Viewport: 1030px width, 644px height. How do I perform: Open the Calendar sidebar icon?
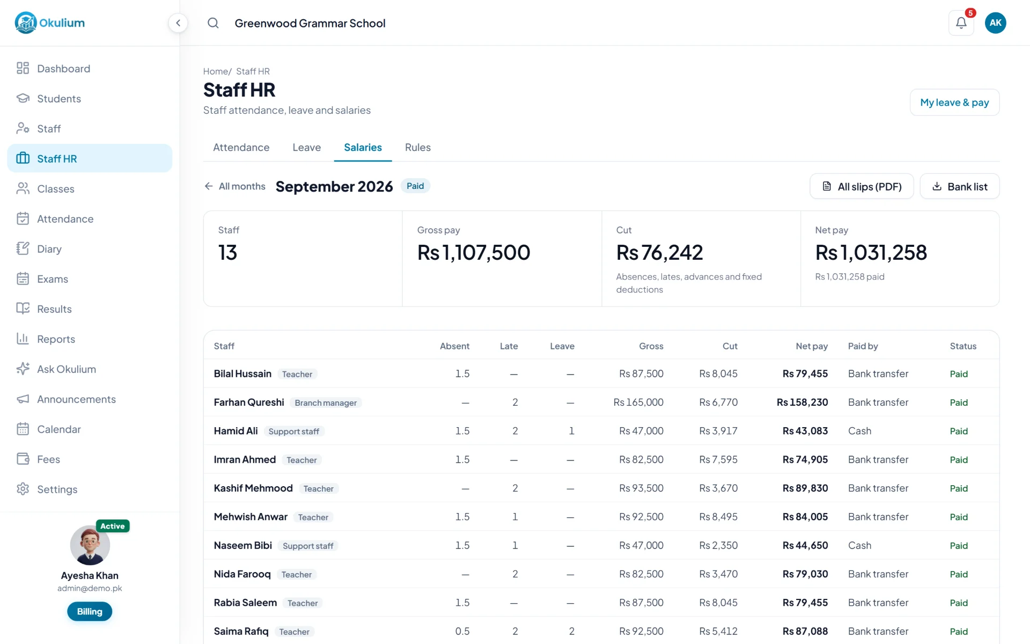tap(23, 429)
